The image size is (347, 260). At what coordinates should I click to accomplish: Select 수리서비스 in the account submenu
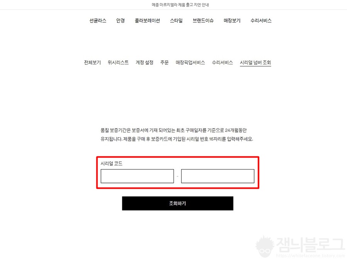[222, 62]
